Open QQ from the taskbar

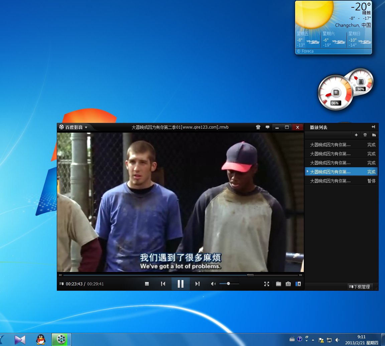(x=40, y=339)
